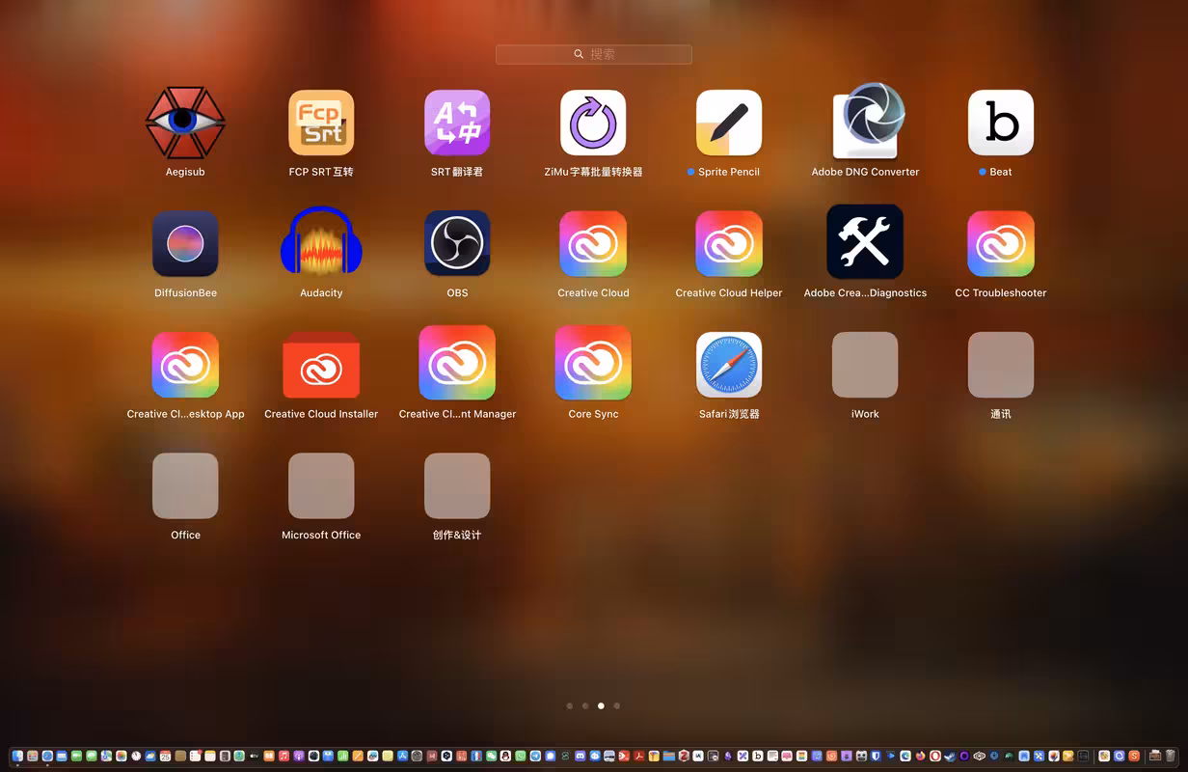Open the Microsoft Office folder
Viewport: 1188px width, 772px height.
(x=321, y=485)
